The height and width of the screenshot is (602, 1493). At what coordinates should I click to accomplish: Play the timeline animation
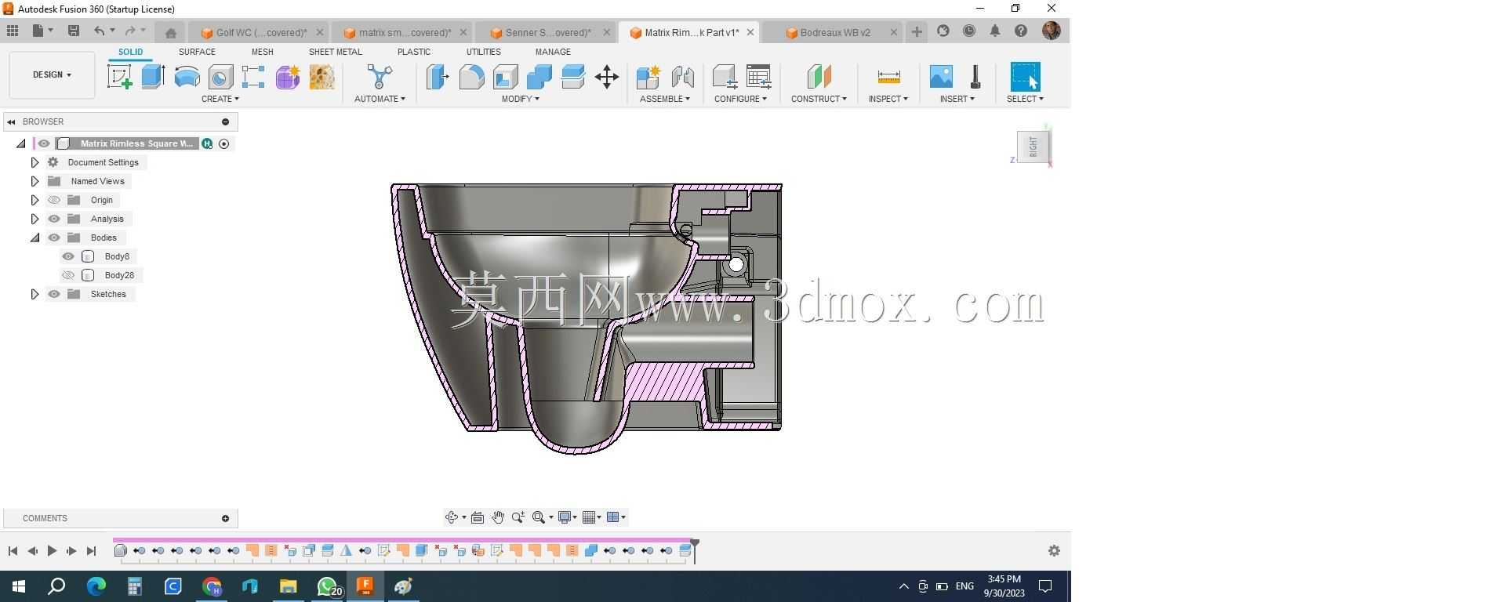(x=52, y=551)
